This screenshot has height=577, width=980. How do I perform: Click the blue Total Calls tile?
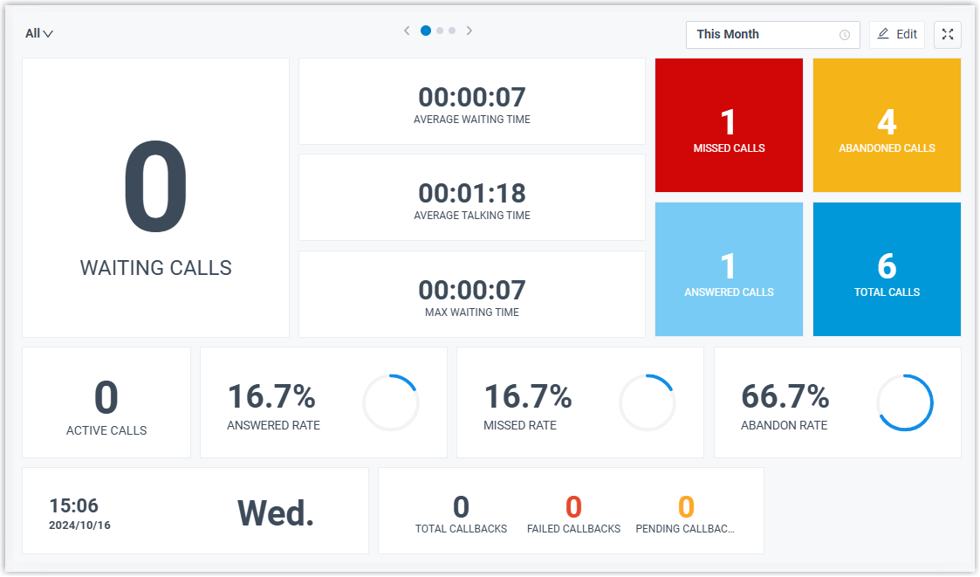point(887,269)
